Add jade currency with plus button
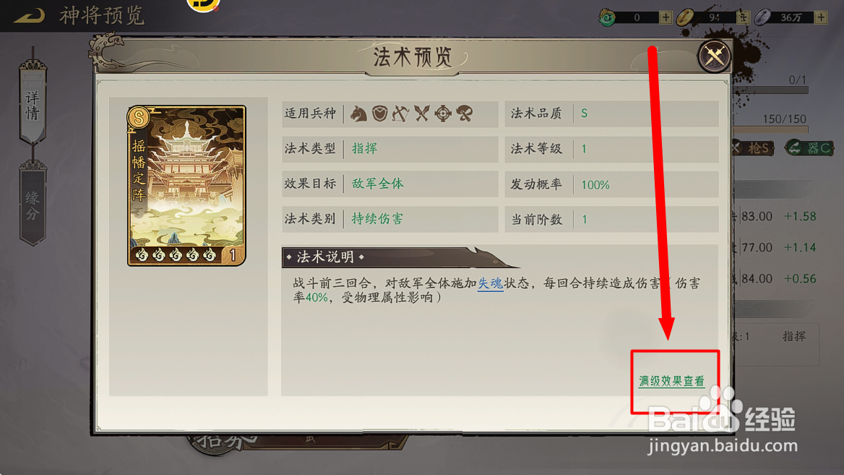This screenshot has height=475, width=844. [x=666, y=17]
